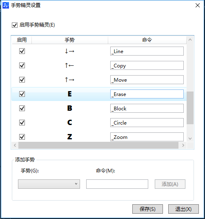Toggle the 启用手势精灵(E) checkbox

pyautogui.click(x=15, y=25)
